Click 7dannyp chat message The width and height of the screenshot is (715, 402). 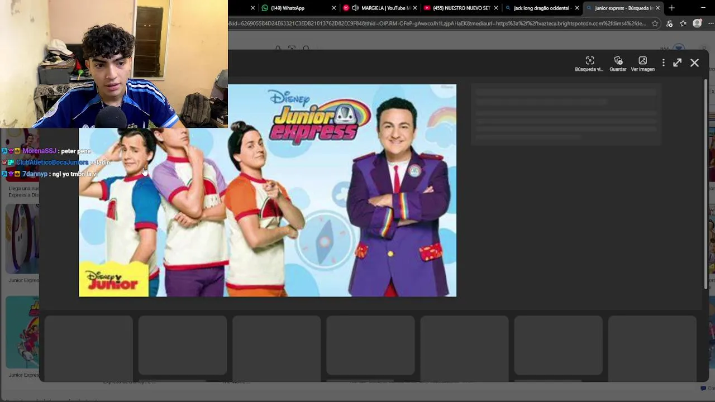pos(50,174)
